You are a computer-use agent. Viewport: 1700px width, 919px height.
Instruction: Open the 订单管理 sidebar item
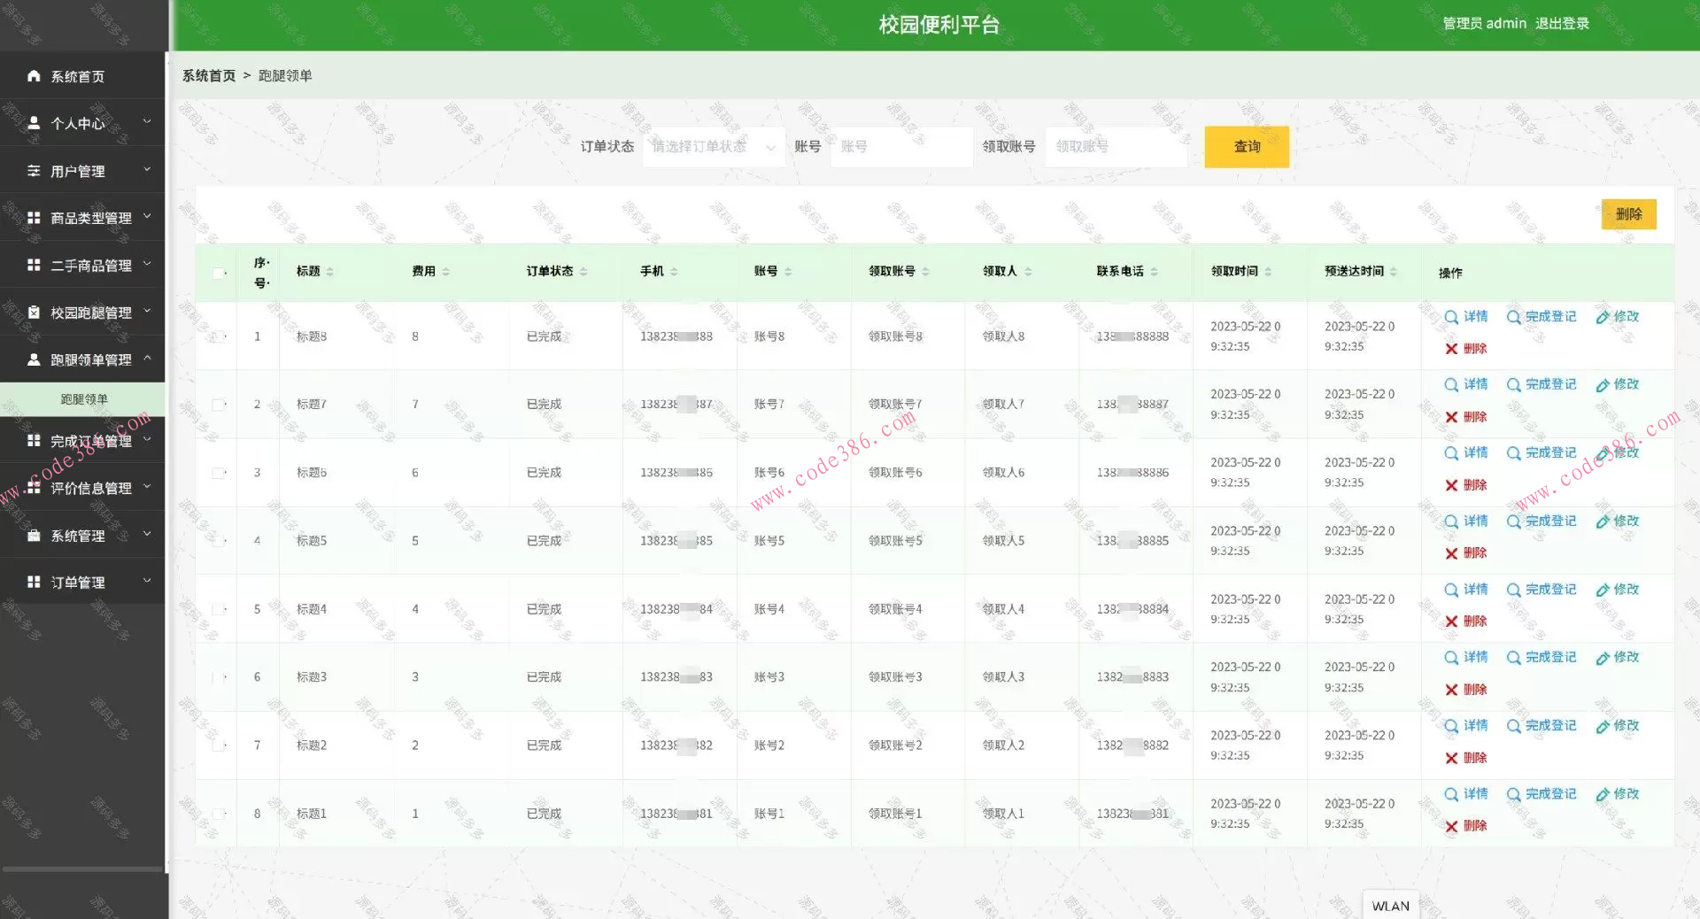coord(82,582)
